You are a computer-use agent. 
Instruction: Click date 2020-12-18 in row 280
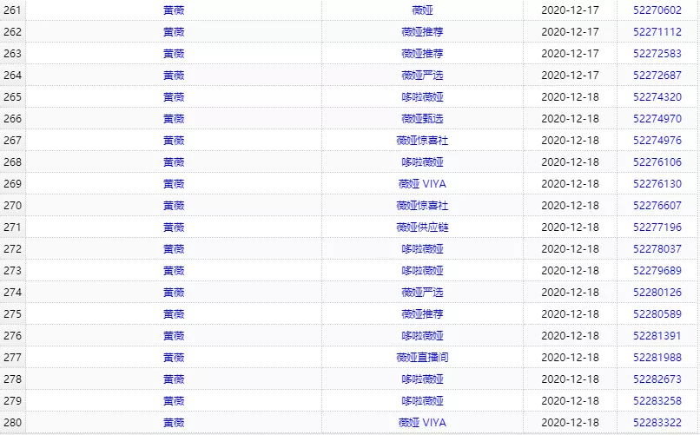click(x=570, y=423)
